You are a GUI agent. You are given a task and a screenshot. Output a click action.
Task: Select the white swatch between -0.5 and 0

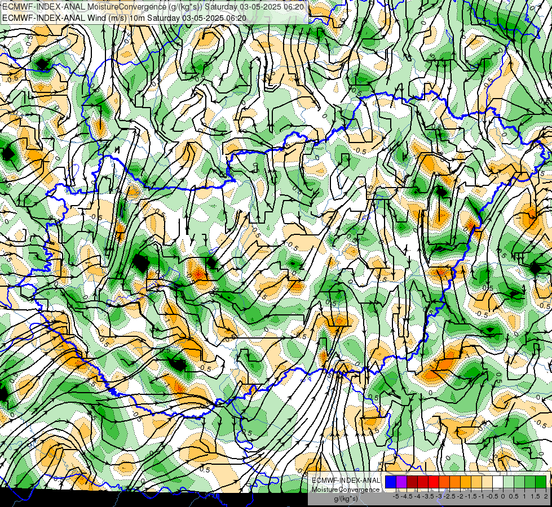tap(498, 482)
